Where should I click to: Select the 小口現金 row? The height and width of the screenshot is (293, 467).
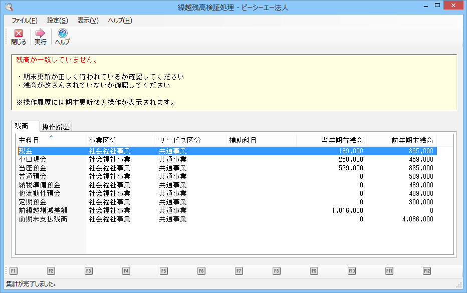(33, 159)
